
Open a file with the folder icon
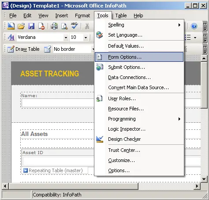[x=21, y=26]
